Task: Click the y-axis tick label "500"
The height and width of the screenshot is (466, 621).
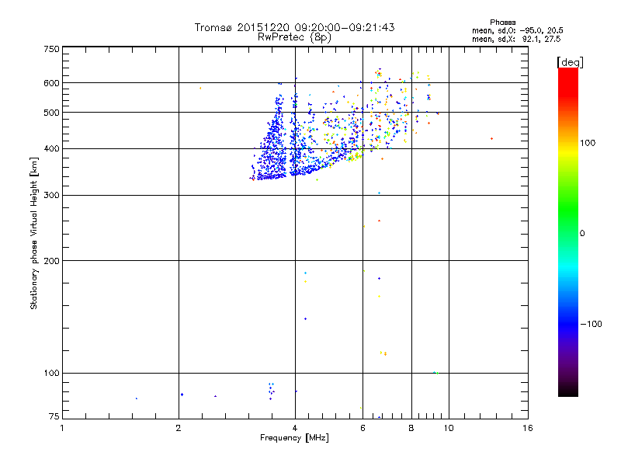Action: [51, 113]
